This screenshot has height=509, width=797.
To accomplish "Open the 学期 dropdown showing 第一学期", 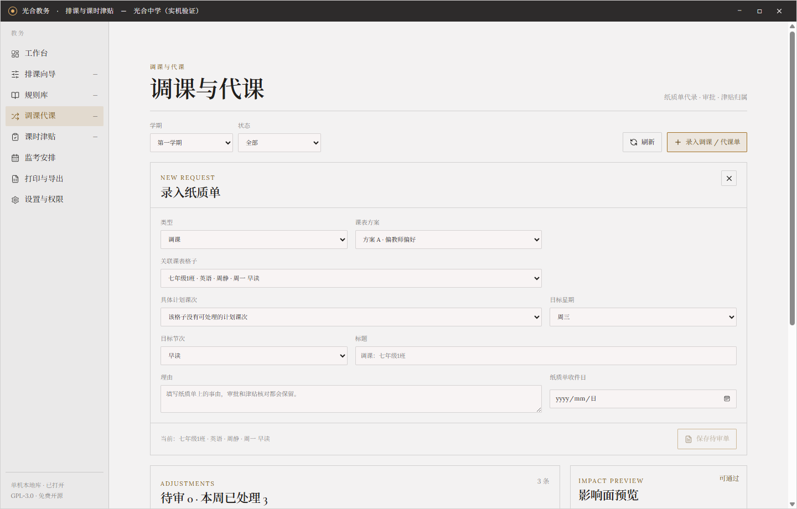I will (192, 143).
